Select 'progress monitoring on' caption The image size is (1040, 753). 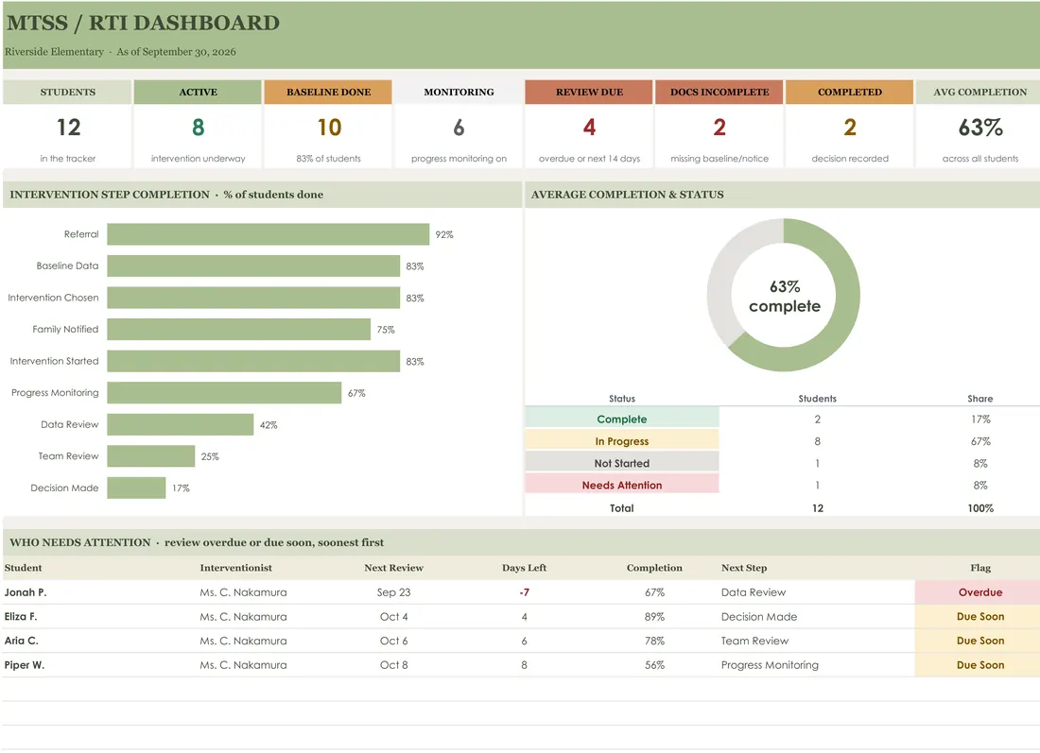click(x=459, y=159)
